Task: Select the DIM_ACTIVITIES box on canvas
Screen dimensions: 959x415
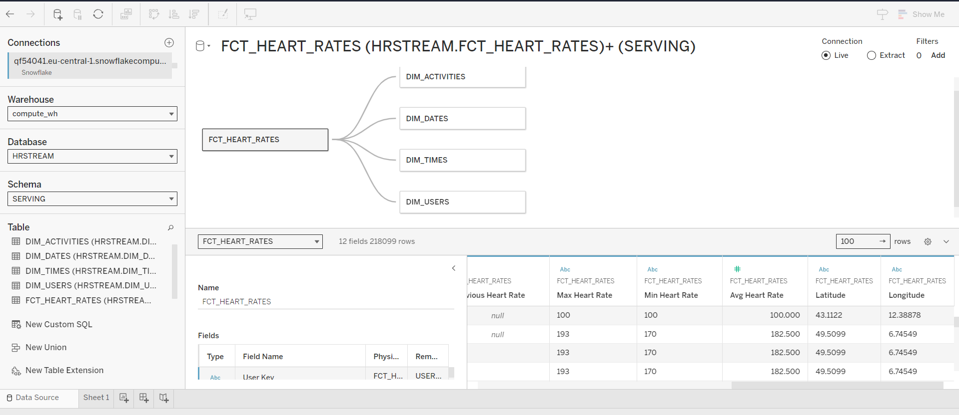Action: [x=462, y=77]
